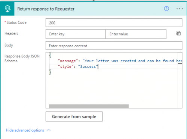Click the opening brace in schema editor
The image size is (187, 139).
pyautogui.click(x=50, y=55)
